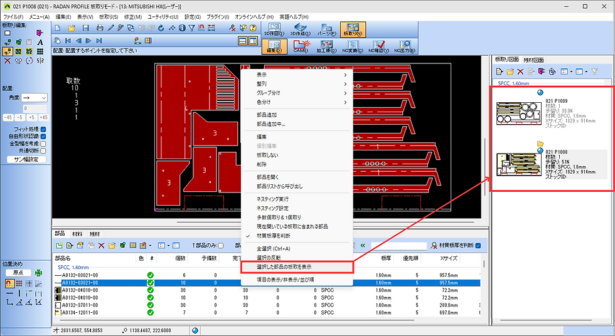Click red X delete icon in parts toolbar

101,246
